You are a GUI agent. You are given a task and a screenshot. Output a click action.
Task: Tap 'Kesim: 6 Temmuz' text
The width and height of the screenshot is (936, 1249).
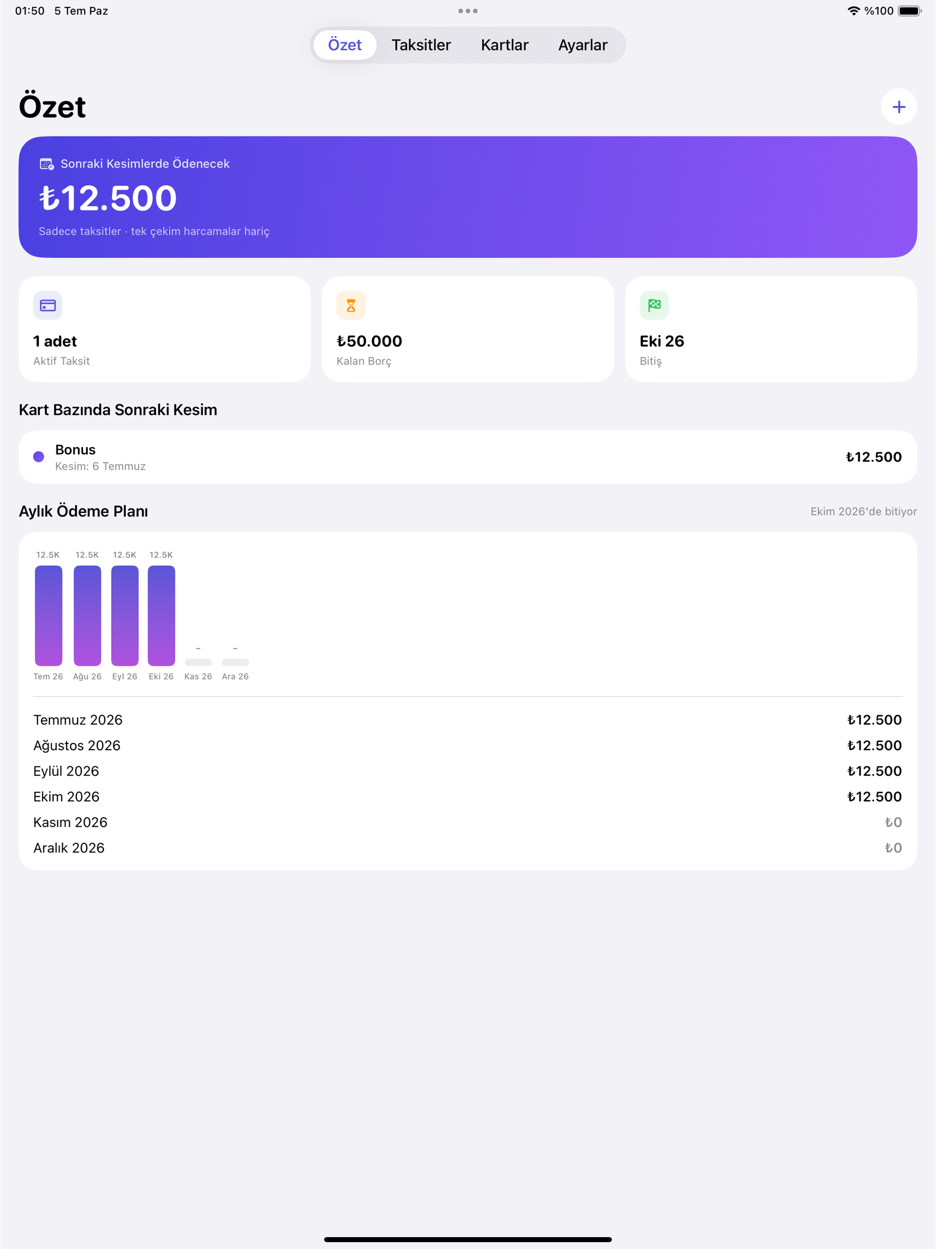[x=100, y=467]
